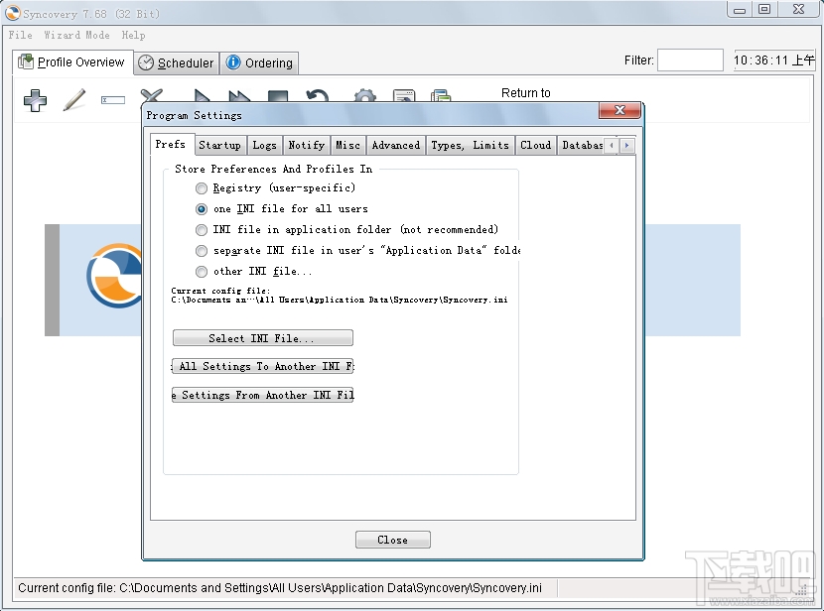Click the Close button in settings
This screenshot has width=824, height=611.
pyautogui.click(x=393, y=540)
